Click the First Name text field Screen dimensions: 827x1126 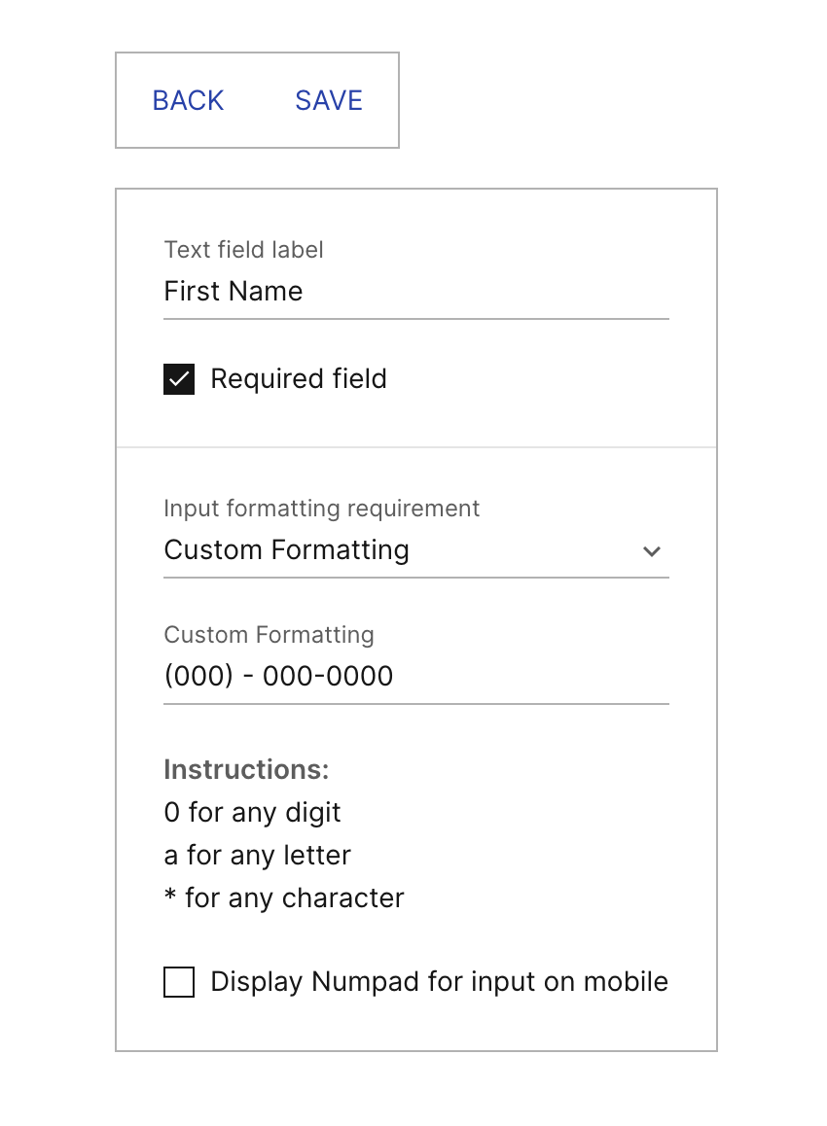point(416,292)
